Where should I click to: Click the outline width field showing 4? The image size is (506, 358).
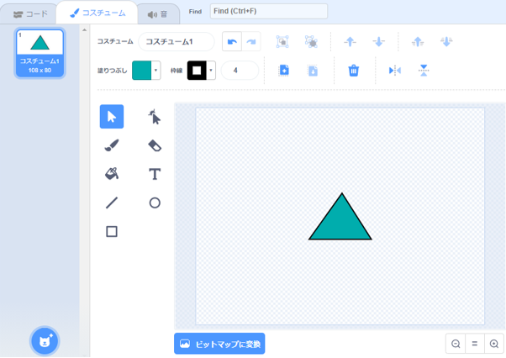click(240, 70)
